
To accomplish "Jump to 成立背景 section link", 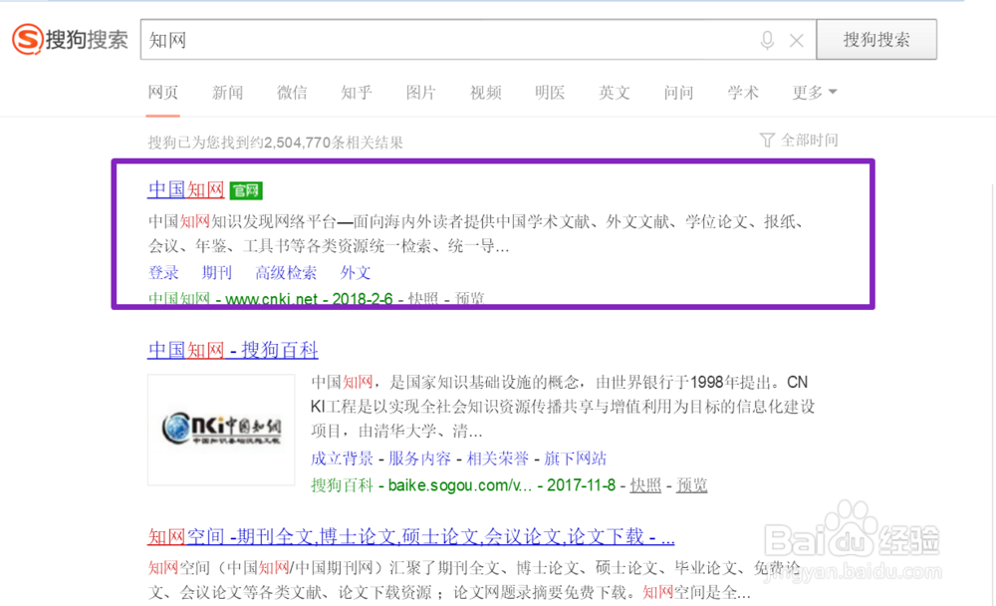I will tap(342, 458).
